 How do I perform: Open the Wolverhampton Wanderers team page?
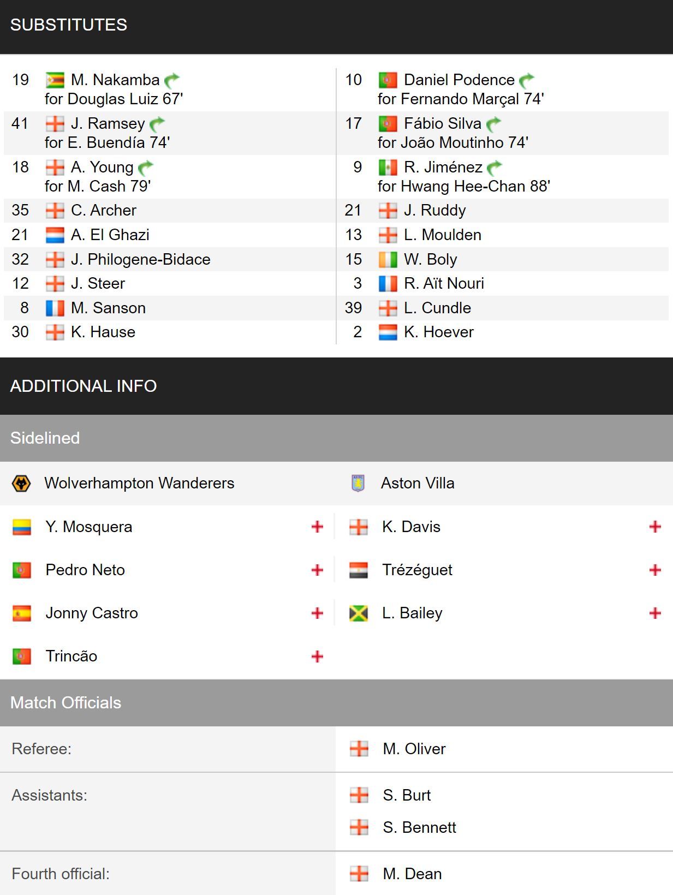[x=139, y=483]
